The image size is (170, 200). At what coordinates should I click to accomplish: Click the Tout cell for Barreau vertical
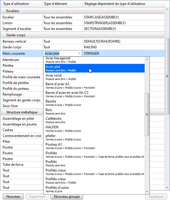(63, 41)
